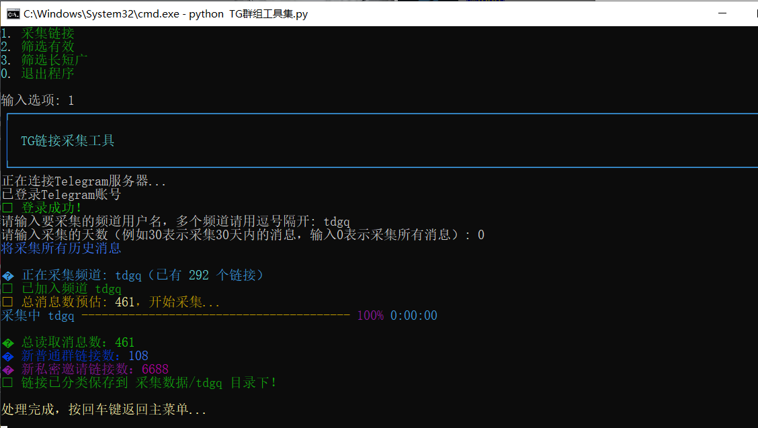Click the '0:00:00' remaining time

414,316
